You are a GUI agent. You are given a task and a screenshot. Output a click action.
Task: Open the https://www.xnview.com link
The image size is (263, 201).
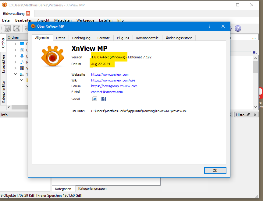(x=109, y=74)
